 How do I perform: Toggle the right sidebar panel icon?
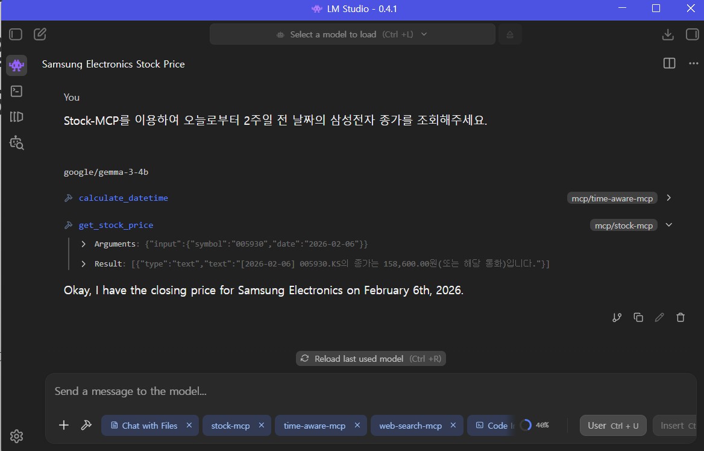693,34
